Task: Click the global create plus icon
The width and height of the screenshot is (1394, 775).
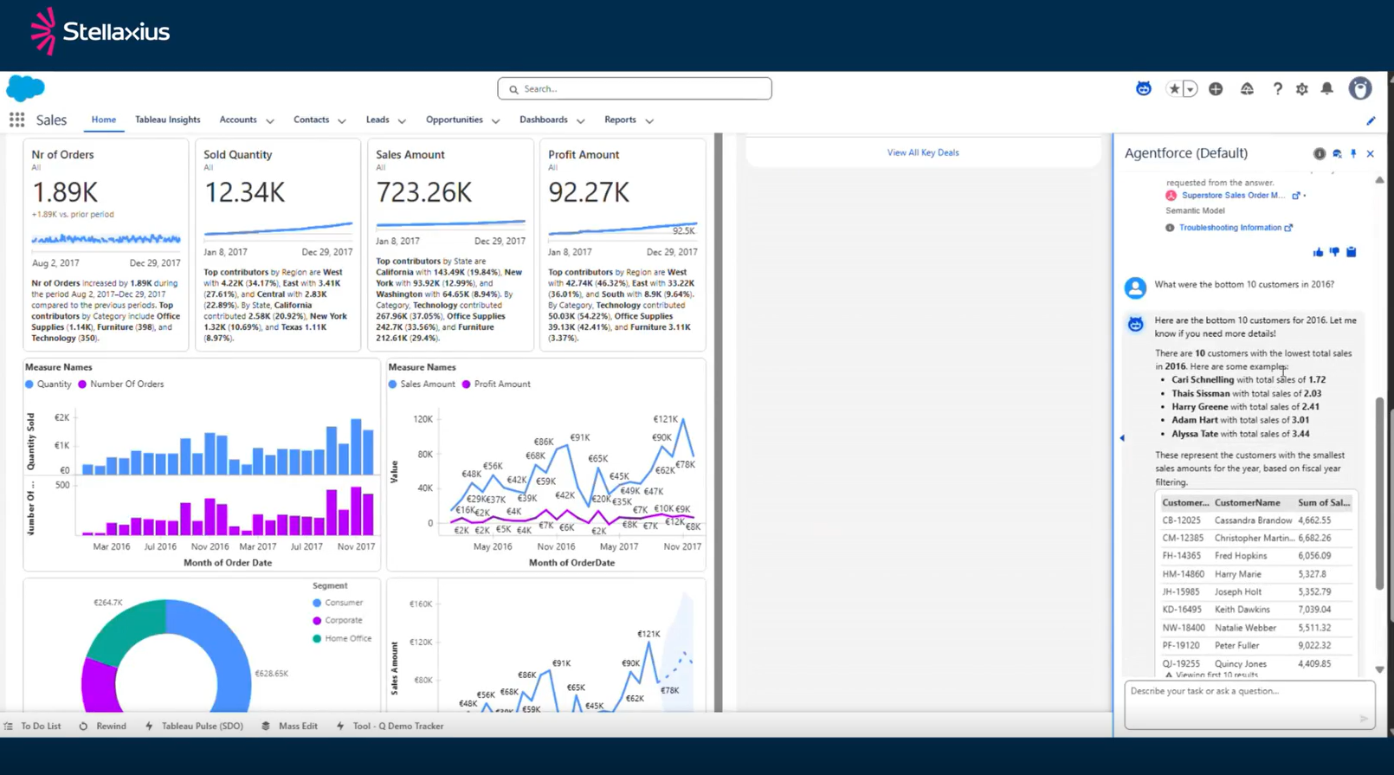Action: coord(1216,89)
